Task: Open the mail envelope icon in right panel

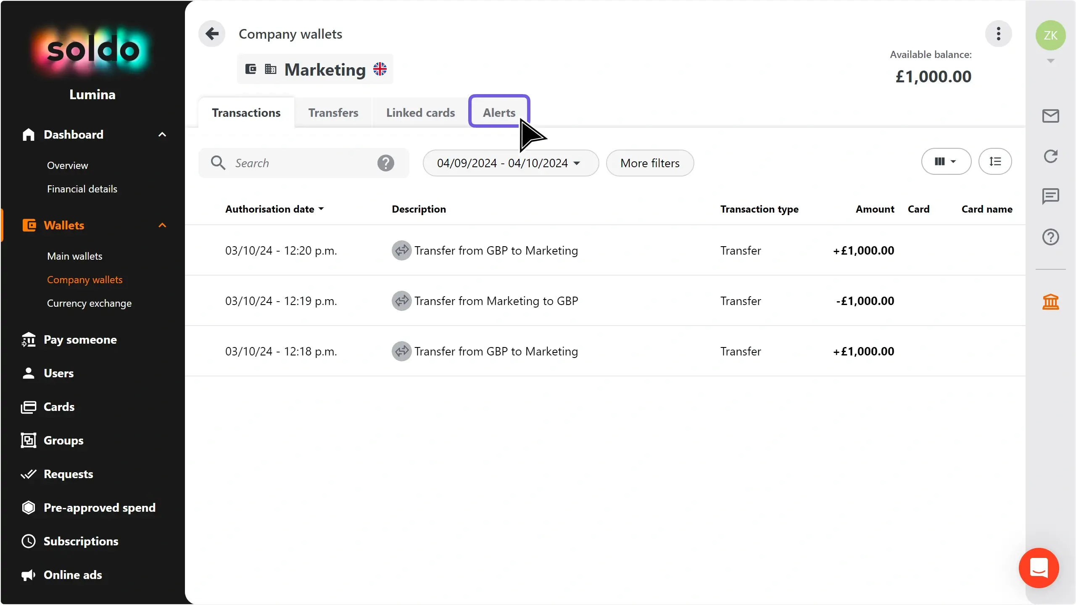Action: pyautogui.click(x=1050, y=116)
